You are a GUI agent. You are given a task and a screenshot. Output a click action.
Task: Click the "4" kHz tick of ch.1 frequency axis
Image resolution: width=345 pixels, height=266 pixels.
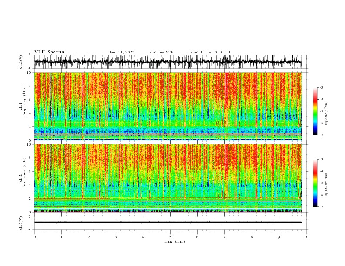click(x=30, y=113)
